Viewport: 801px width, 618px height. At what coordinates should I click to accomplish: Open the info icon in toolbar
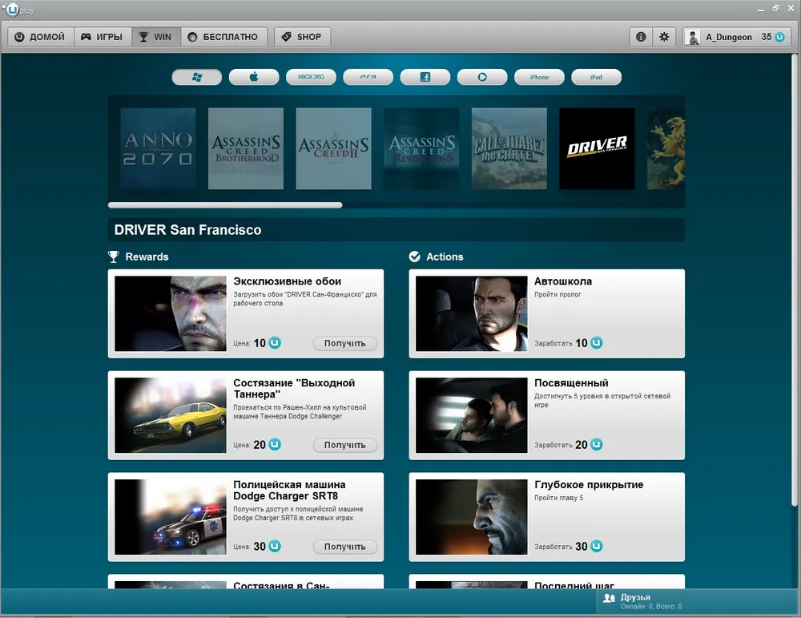click(x=641, y=37)
